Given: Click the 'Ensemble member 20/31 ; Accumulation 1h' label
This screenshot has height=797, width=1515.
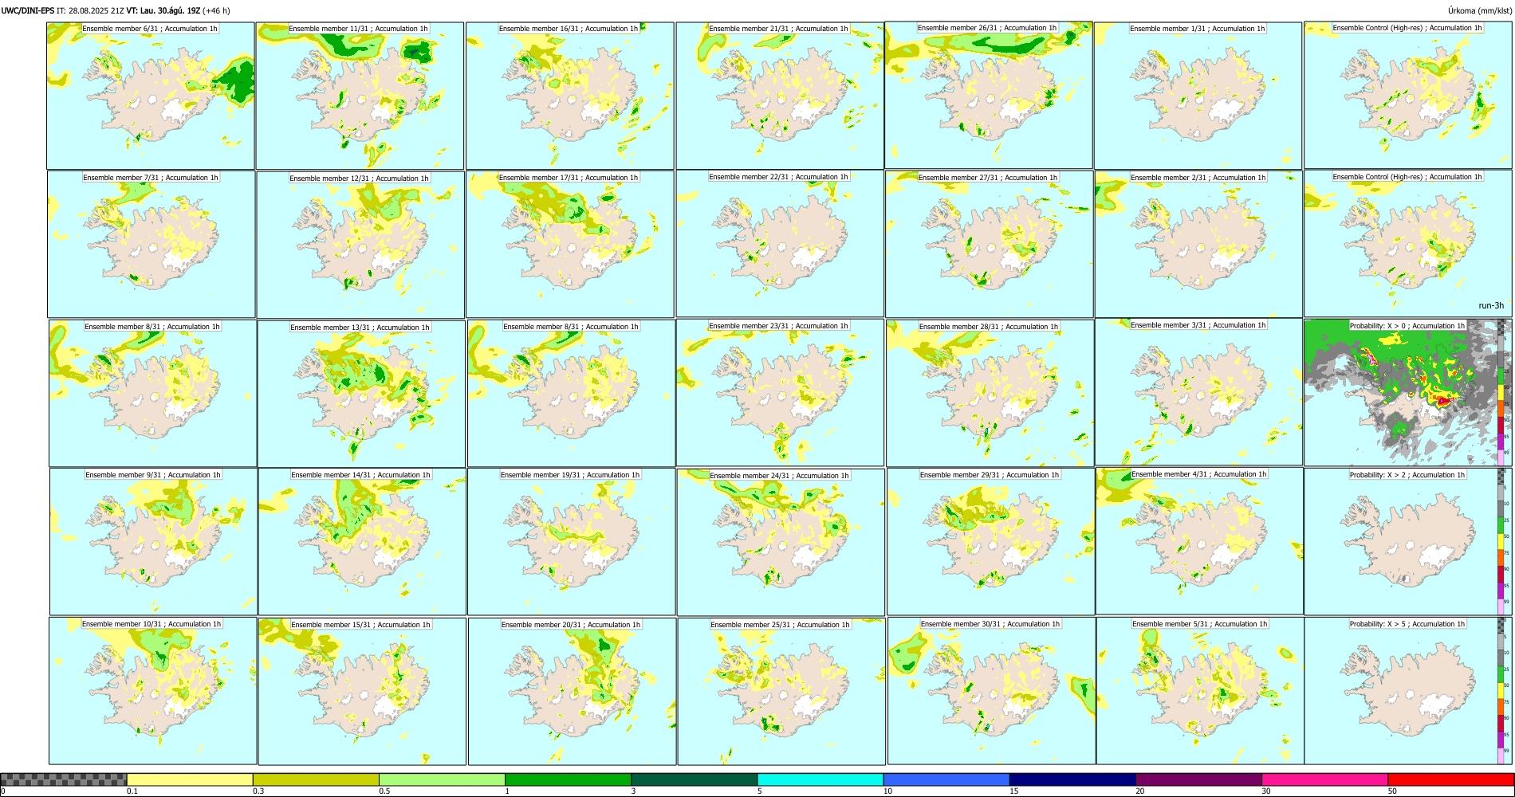Looking at the screenshot, I should [570, 625].
